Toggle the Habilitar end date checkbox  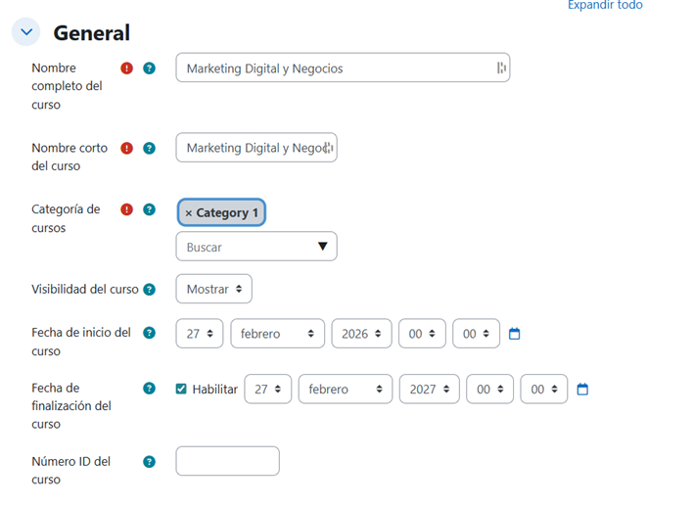click(181, 390)
